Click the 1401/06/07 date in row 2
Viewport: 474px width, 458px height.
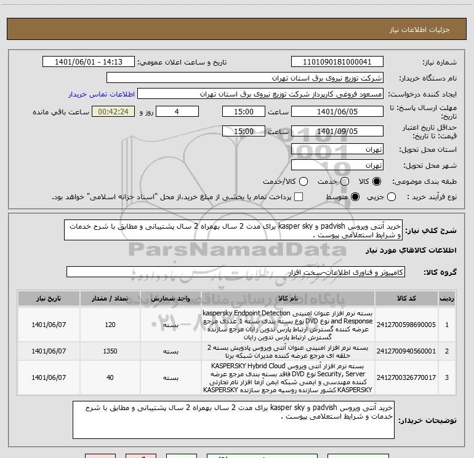49,351
